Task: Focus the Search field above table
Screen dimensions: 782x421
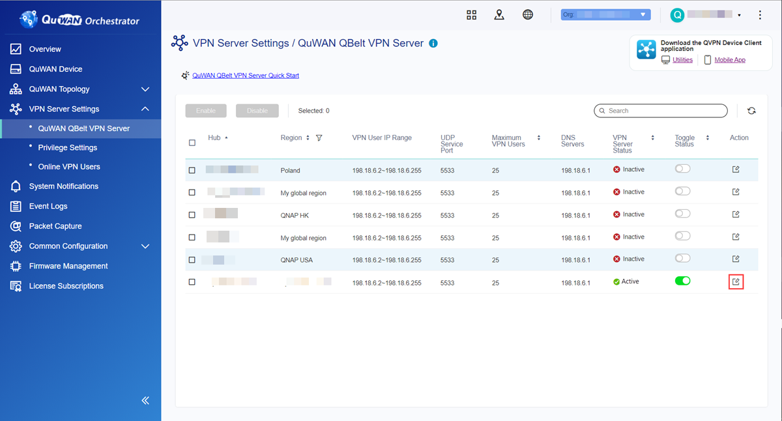Action: [x=661, y=111]
